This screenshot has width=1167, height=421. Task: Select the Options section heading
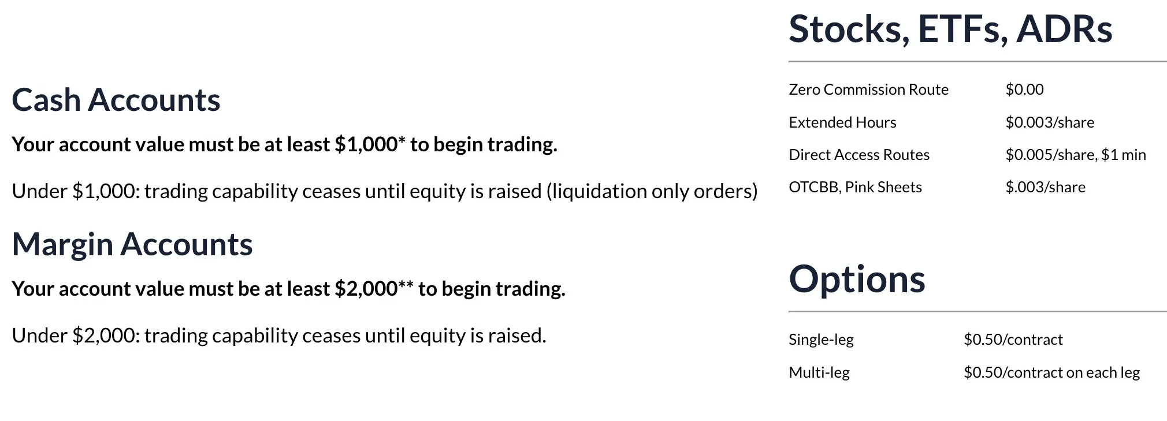[857, 279]
